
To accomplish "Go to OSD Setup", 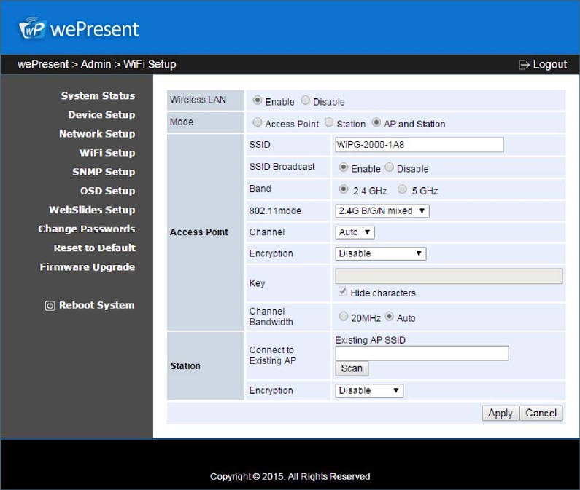I will [108, 191].
